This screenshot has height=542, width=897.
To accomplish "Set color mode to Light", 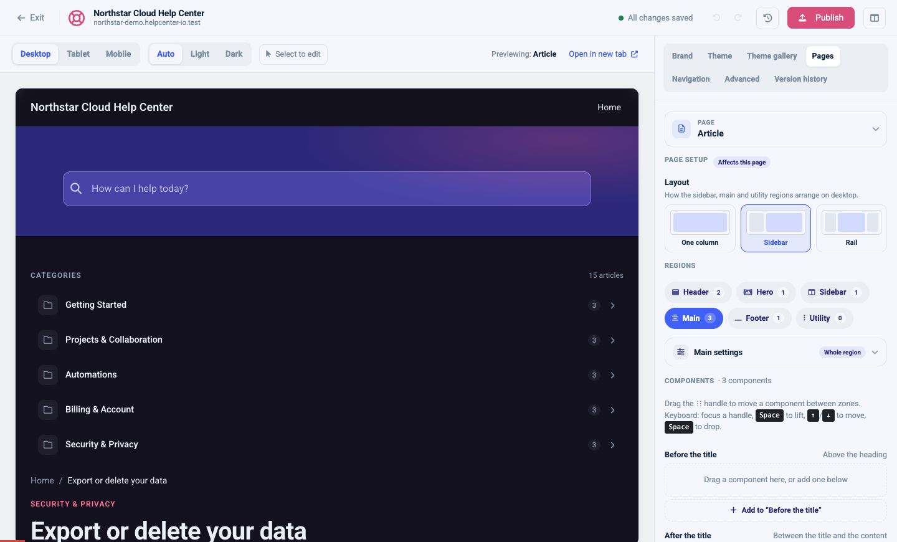I will (x=200, y=54).
